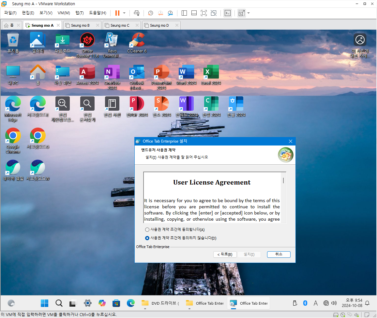Open the VM(M) menu
377x318 pixels.
tap(64, 13)
